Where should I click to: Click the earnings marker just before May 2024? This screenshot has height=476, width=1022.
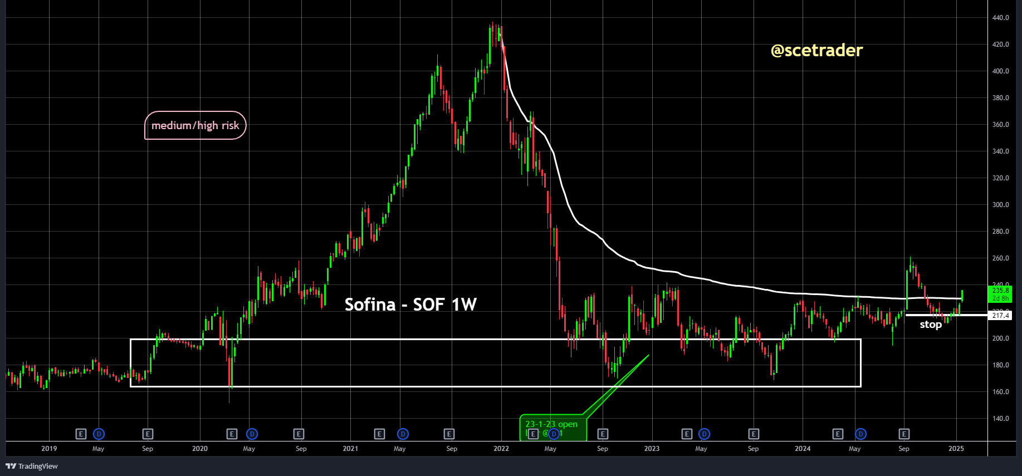pos(838,434)
